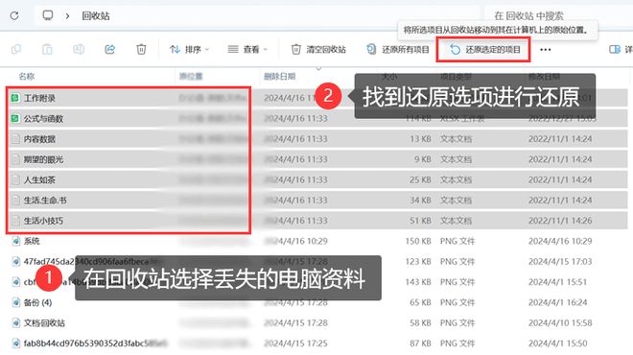Viewport: 633px width, 355px height.
Task: Select the 工作附录 spreadsheet file
Action: click(x=39, y=98)
